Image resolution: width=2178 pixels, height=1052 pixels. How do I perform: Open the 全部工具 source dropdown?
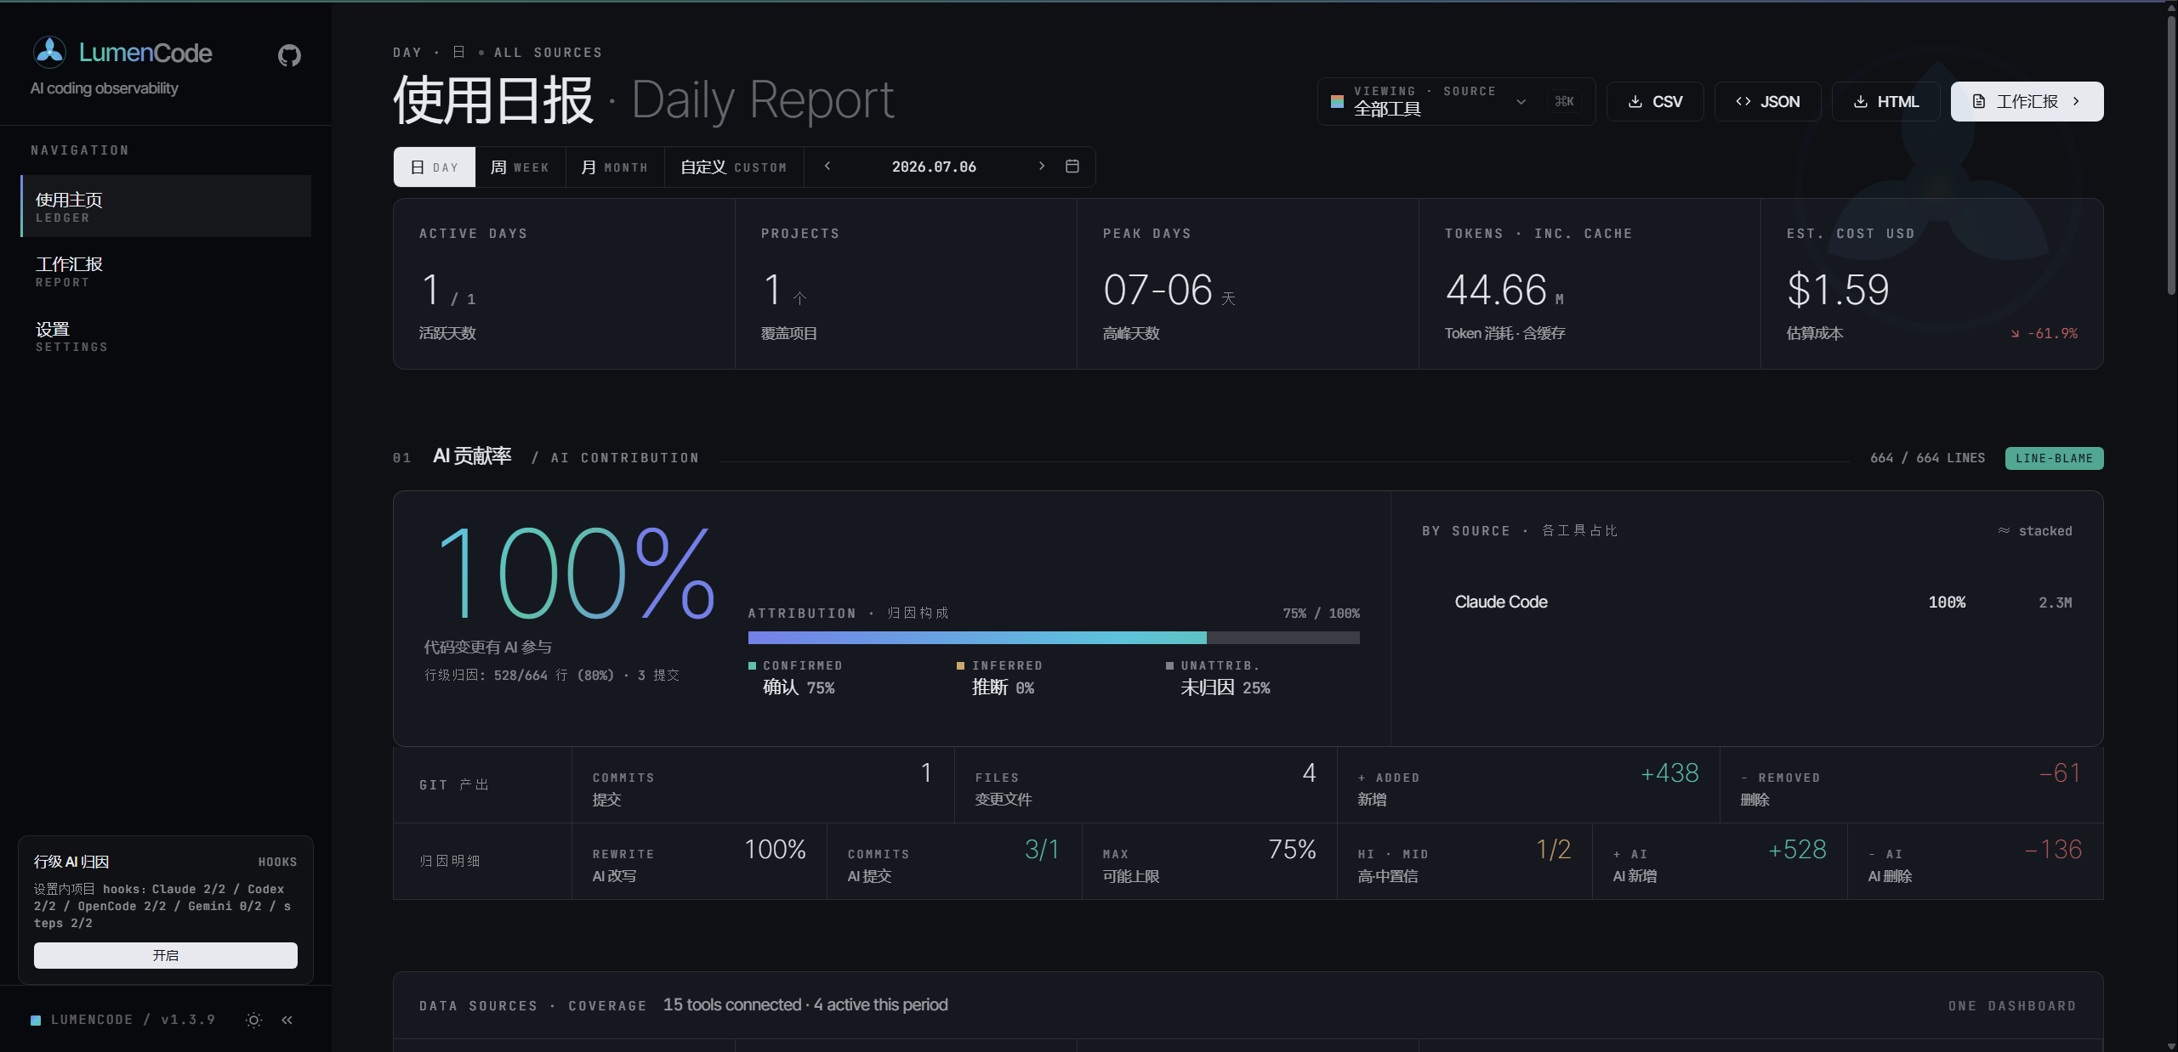click(x=1456, y=102)
